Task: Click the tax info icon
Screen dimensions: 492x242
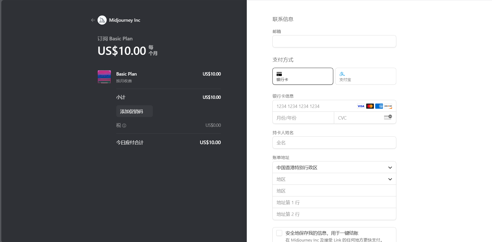Action: coord(124,126)
